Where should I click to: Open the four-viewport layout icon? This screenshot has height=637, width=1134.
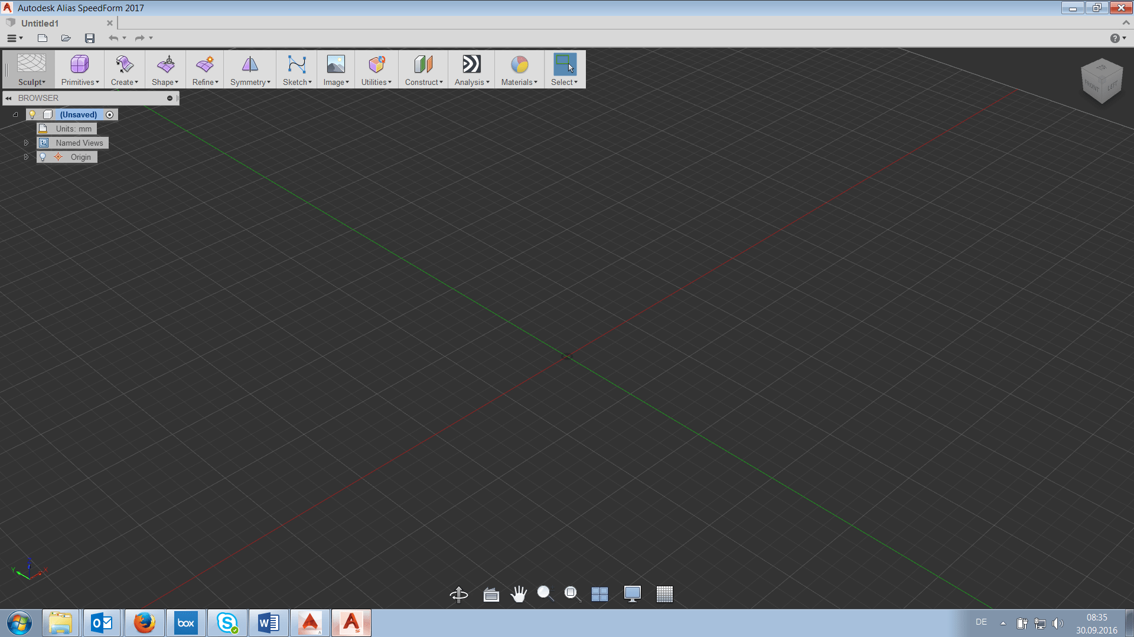599,594
